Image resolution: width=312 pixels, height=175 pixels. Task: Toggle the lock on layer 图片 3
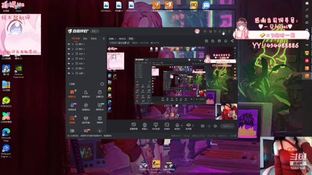[x=73, y=44]
